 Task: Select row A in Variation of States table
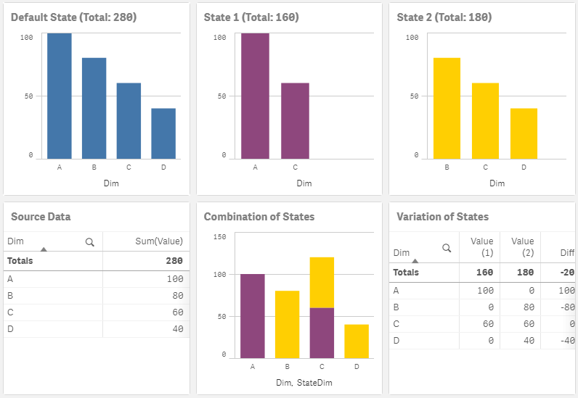(479, 290)
